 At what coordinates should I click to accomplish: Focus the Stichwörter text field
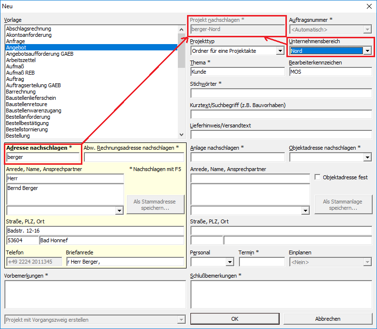pos(281,93)
